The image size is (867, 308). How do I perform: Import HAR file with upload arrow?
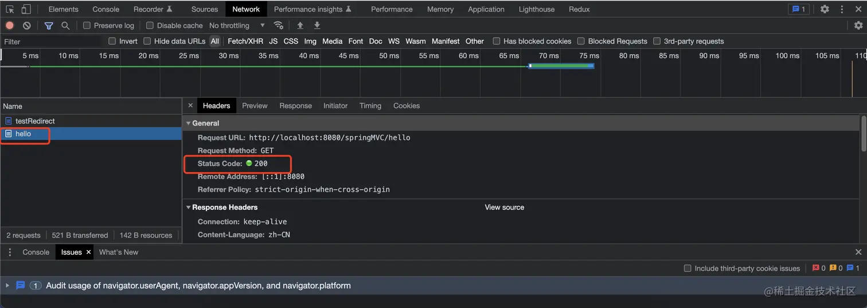300,25
